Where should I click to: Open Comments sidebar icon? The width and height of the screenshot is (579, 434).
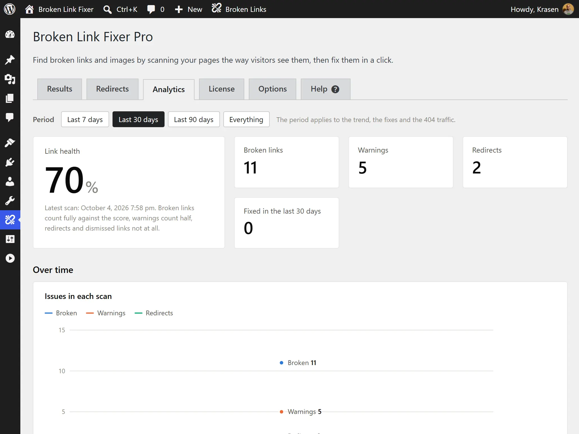pyautogui.click(x=10, y=118)
